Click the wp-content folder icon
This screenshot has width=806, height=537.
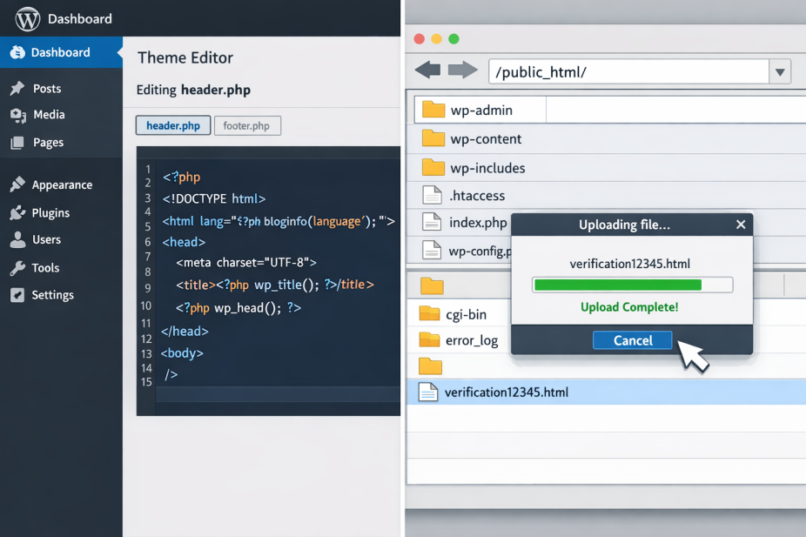tap(433, 138)
